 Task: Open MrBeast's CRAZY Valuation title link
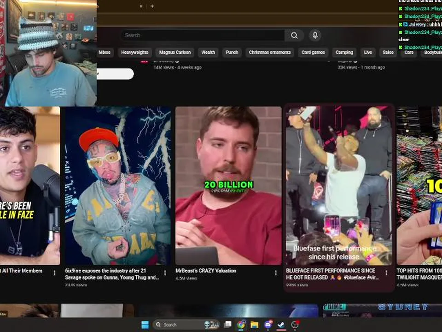pyautogui.click(x=206, y=271)
